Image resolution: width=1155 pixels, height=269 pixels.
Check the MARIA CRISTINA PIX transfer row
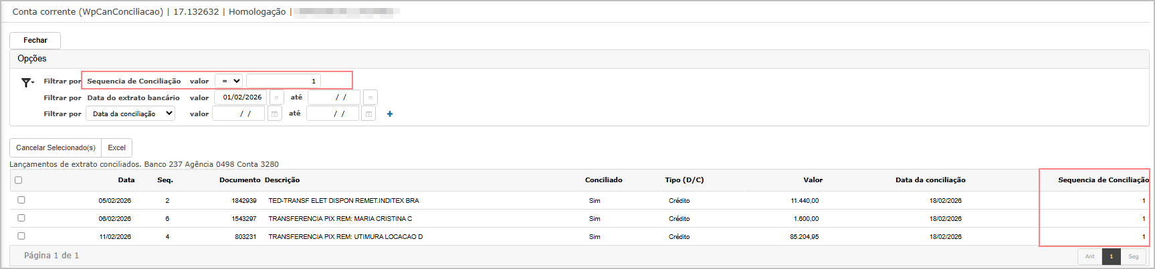tap(21, 218)
